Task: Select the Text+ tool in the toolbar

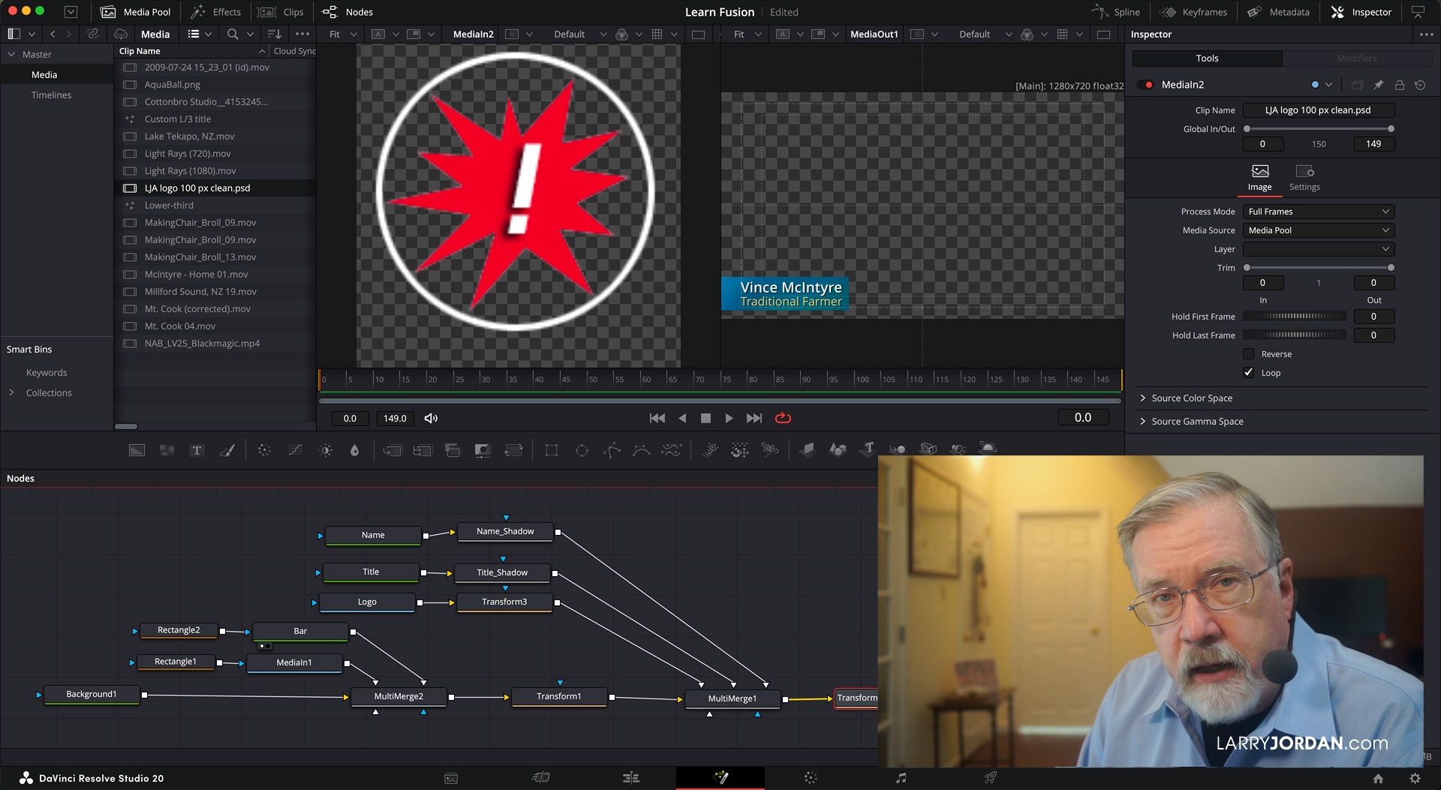Action: [x=197, y=450]
